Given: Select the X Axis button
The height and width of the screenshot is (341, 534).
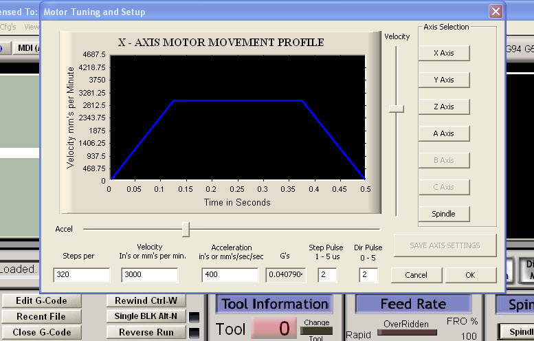Looking at the screenshot, I should [444, 53].
